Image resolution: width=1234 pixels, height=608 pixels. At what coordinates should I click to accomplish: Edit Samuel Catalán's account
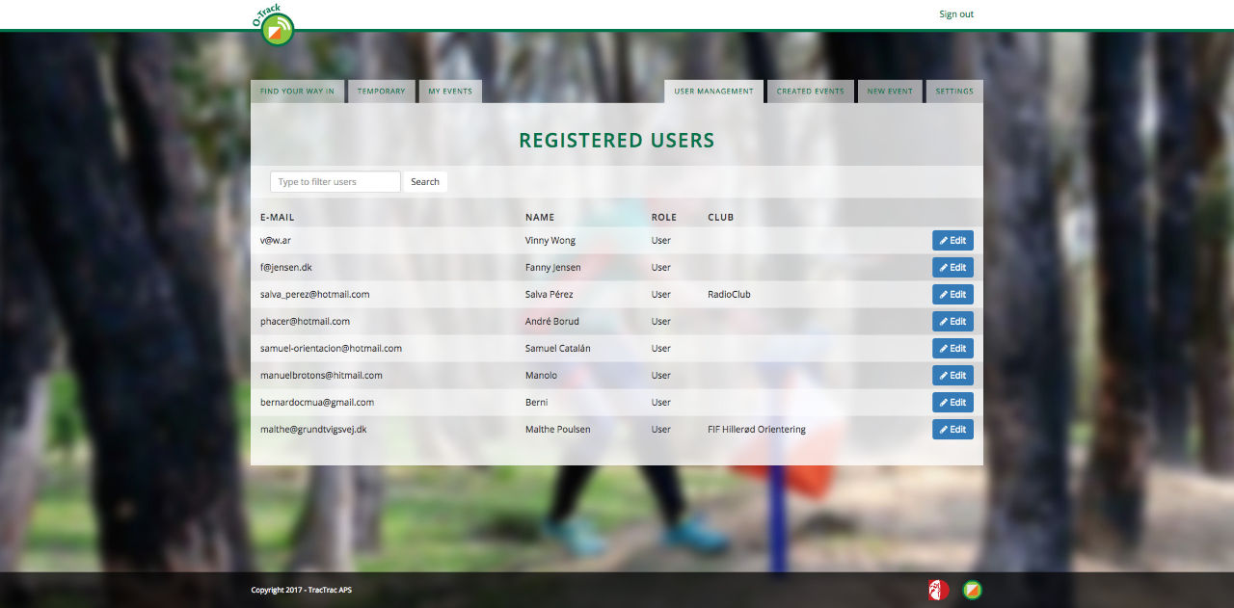[952, 349]
